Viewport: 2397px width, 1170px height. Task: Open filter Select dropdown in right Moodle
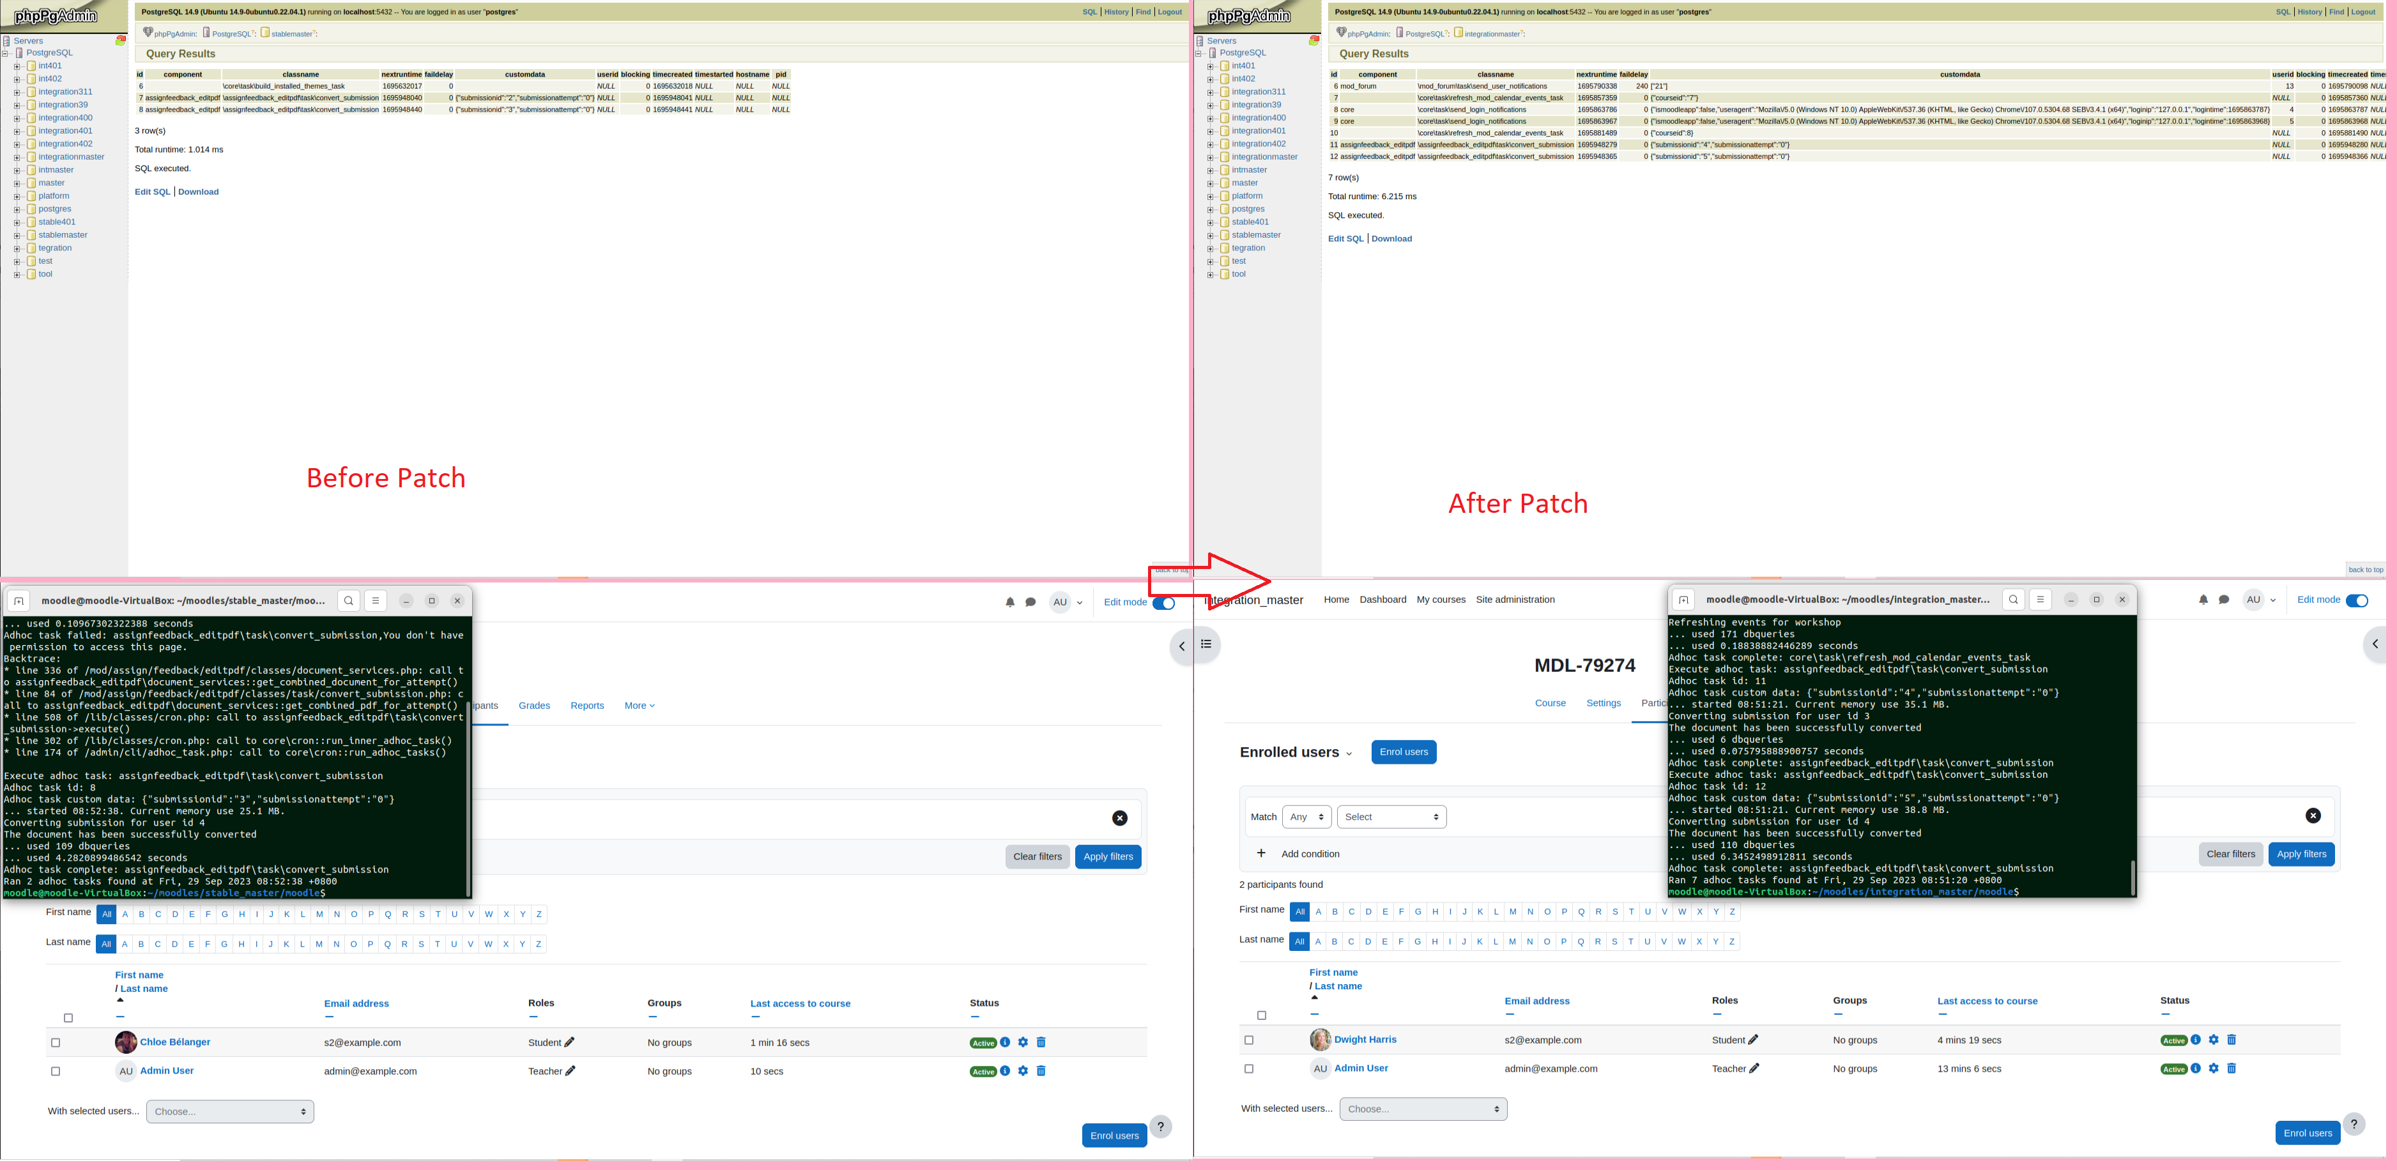click(x=1391, y=817)
